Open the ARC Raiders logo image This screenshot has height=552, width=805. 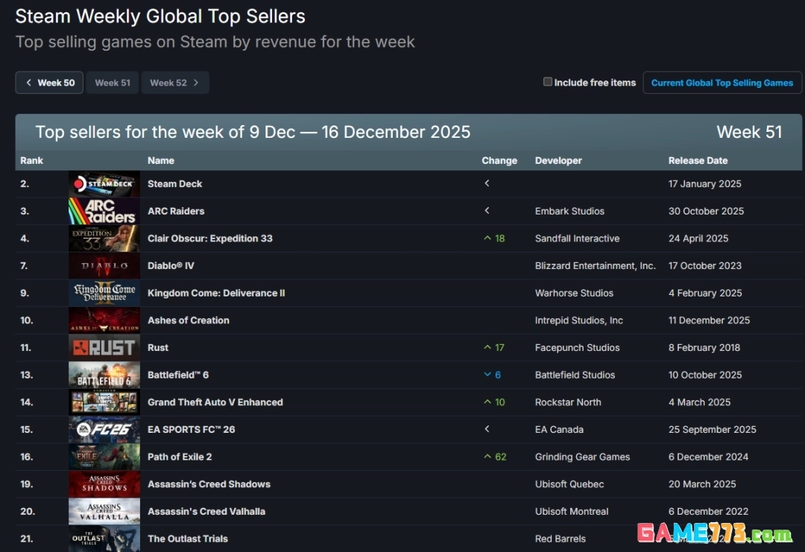pos(104,212)
